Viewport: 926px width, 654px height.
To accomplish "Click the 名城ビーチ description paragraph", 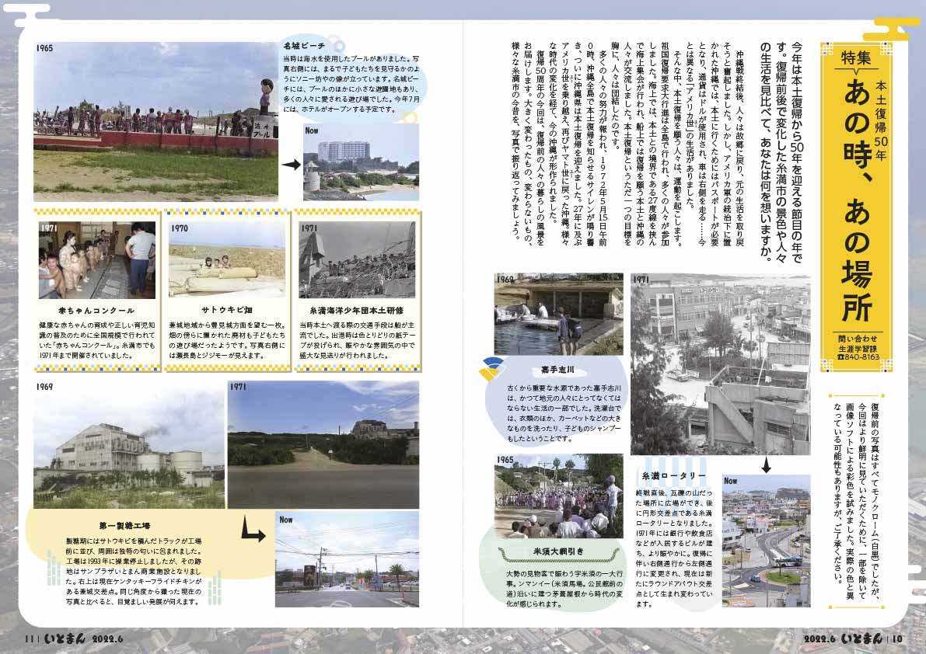I will tap(351, 85).
